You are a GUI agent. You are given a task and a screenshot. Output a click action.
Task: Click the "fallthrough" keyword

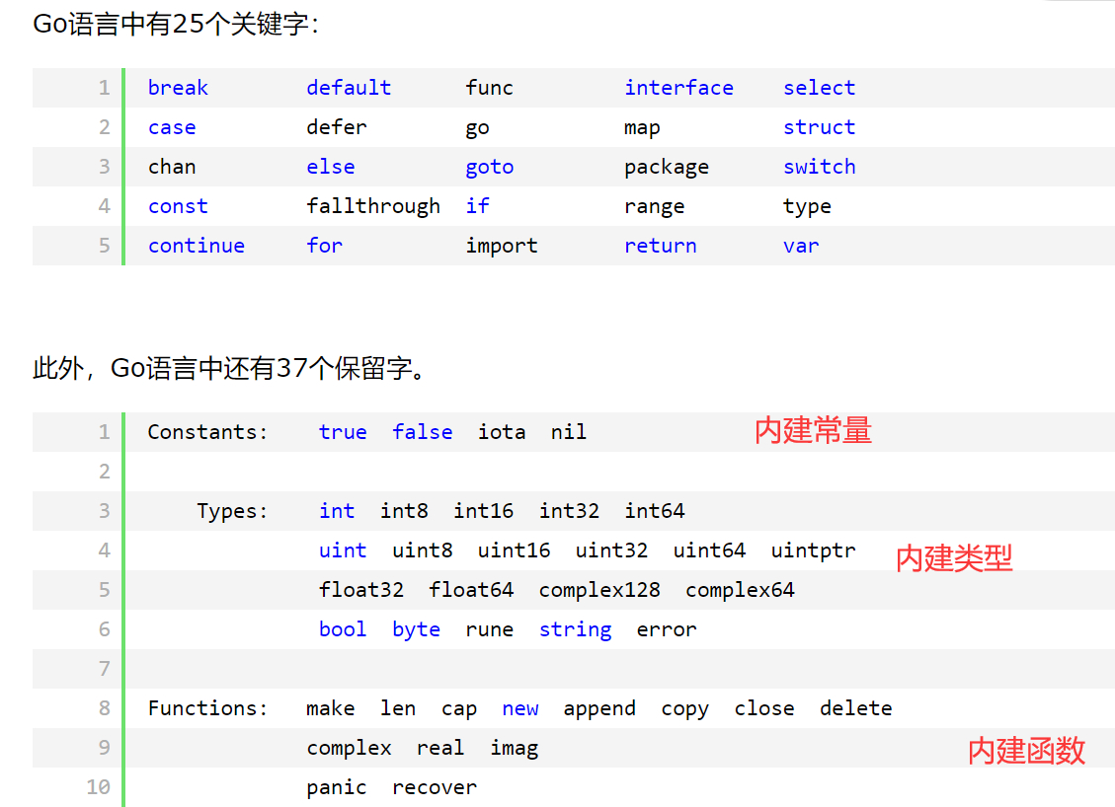tap(373, 206)
